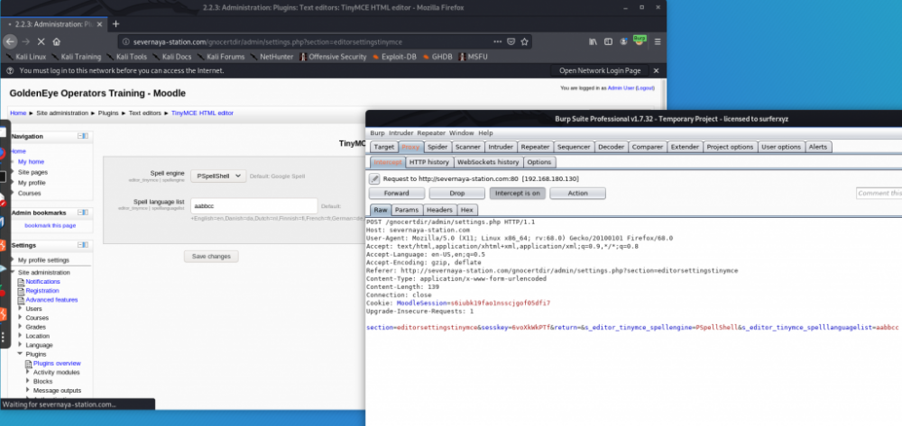The height and width of the screenshot is (426, 902).
Task: Open Help menu in Burp
Action: [x=485, y=133]
